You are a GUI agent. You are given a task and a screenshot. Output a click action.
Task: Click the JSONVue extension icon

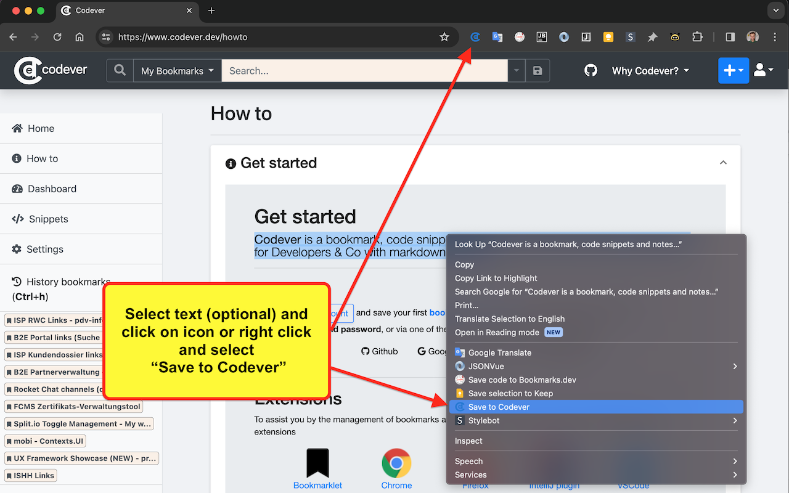564,37
